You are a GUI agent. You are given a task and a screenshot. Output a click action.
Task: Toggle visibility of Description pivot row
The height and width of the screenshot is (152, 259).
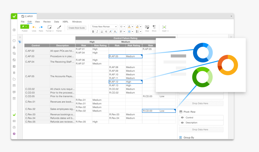click(x=182, y=123)
